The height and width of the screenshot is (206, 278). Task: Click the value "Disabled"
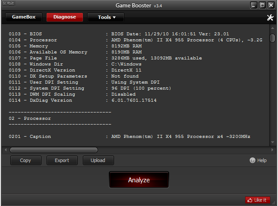click(x=123, y=94)
